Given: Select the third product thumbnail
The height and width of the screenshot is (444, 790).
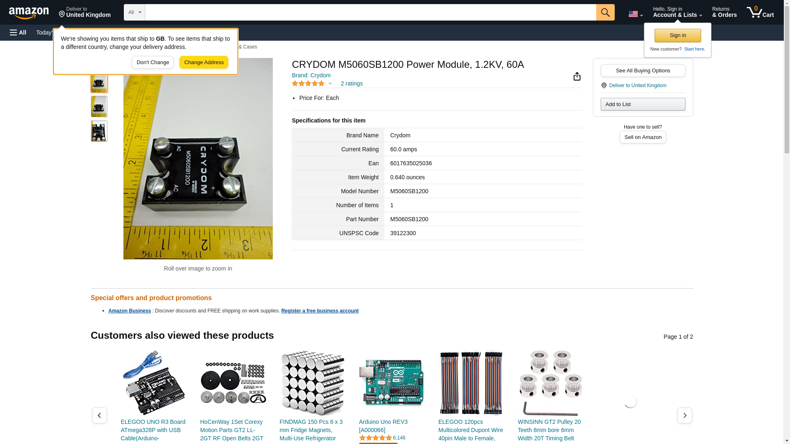Looking at the screenshot, I should click(99, 131).
